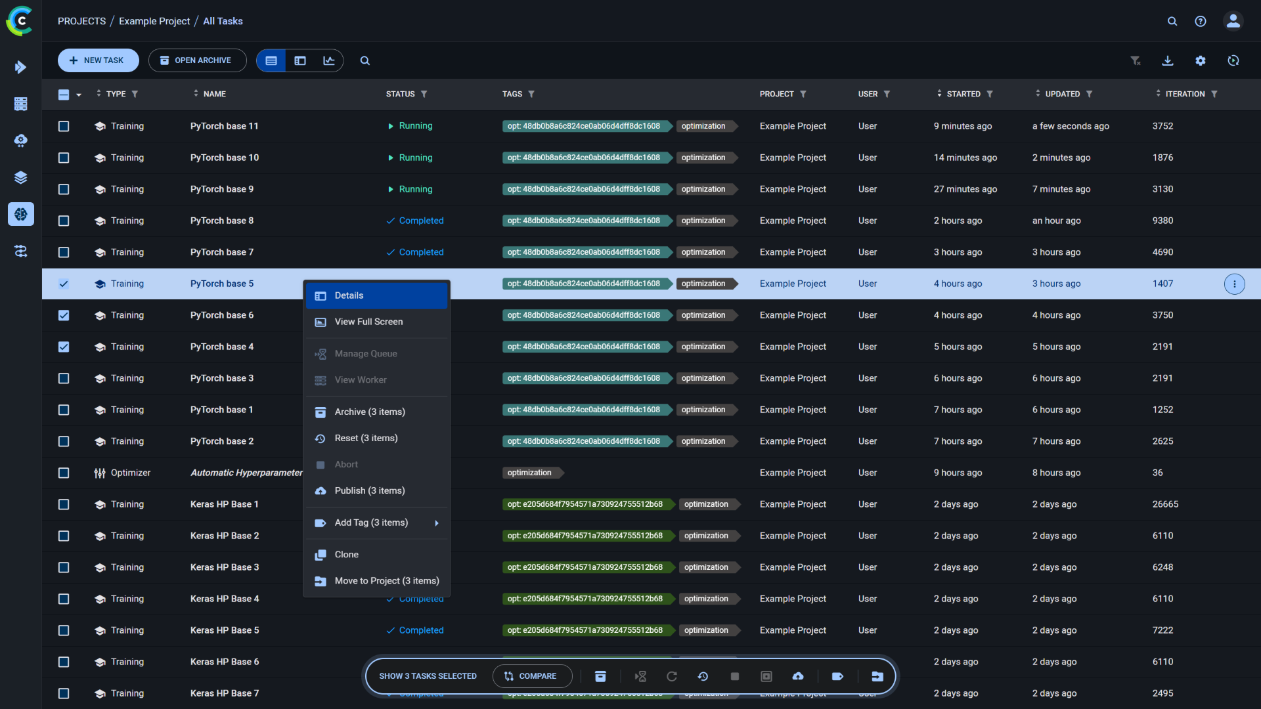
Task: Sort by the ITERATION column header
Action: tap(1185, 94)
